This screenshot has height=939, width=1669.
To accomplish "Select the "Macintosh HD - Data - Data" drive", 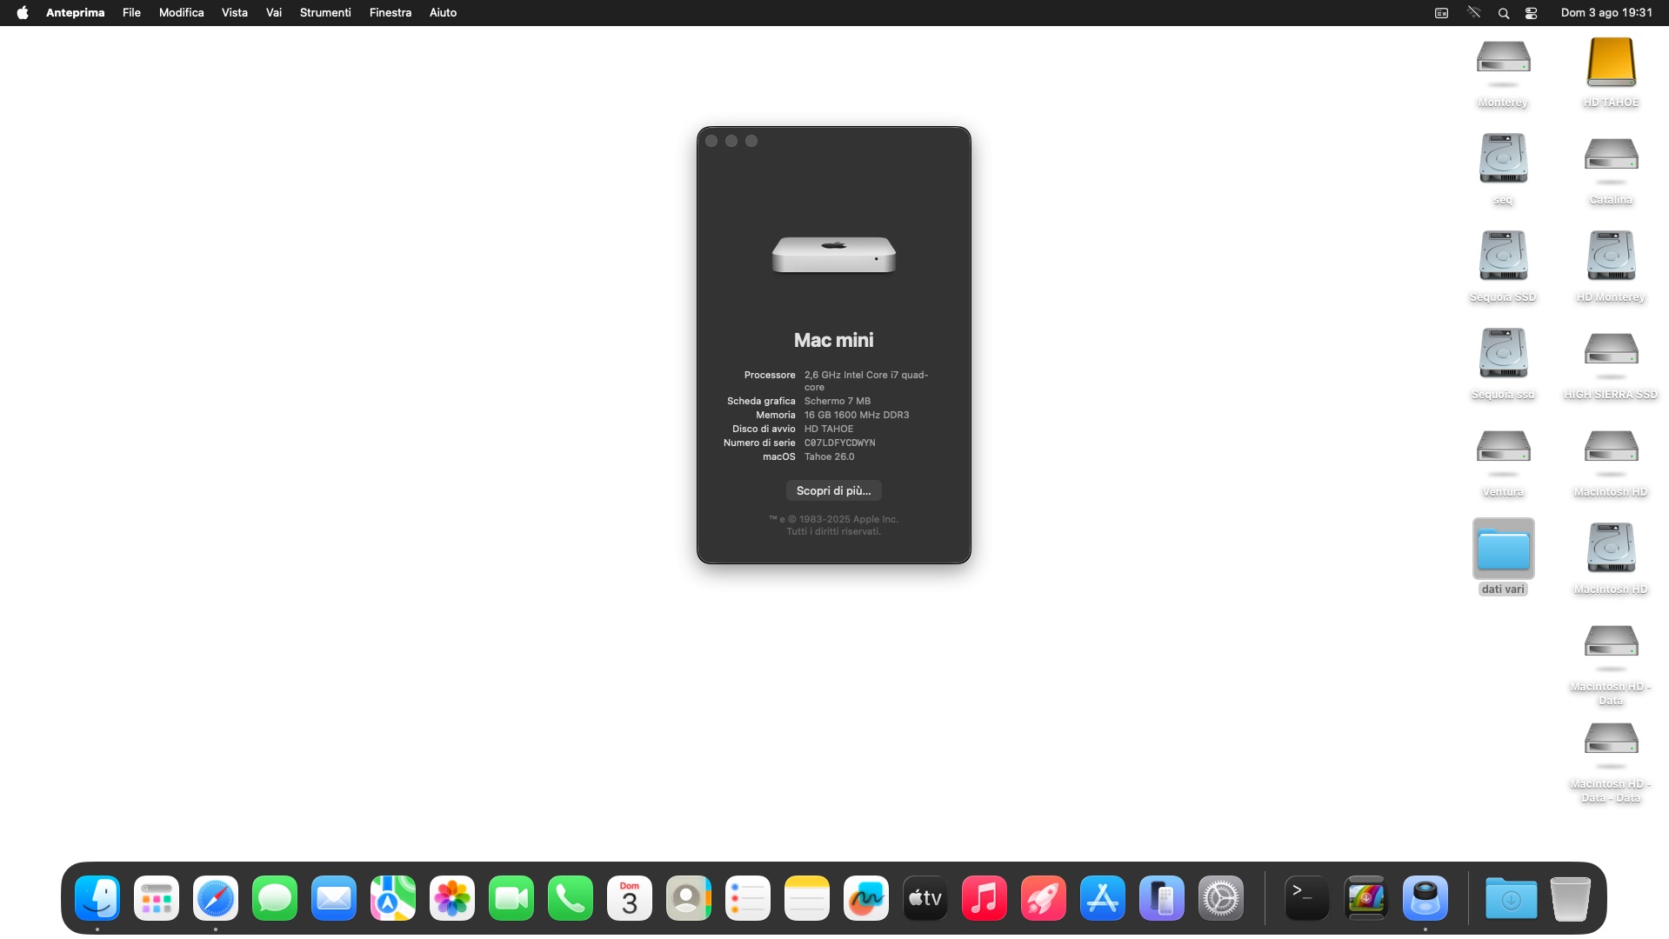I will tap(1611, 745).
